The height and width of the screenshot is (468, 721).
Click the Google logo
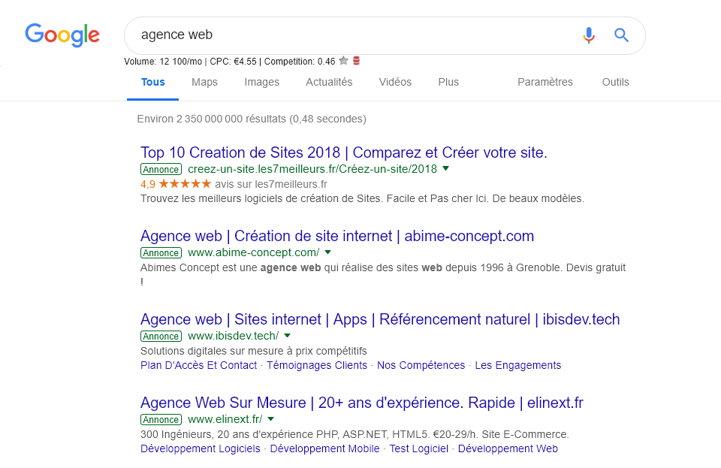click(62, 35)
